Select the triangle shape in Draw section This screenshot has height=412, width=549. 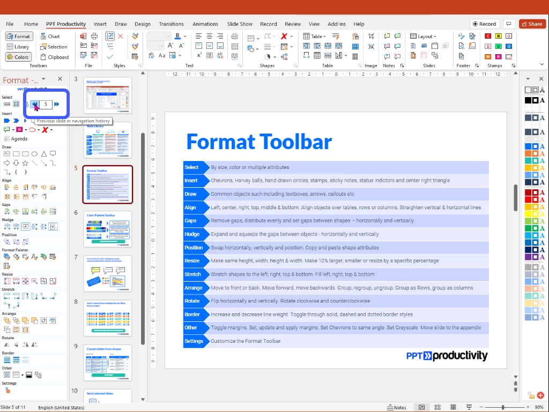(x=44, y=154)
